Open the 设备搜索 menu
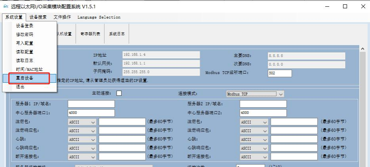The width and height of the screenshot is (370, 167). 38,17
